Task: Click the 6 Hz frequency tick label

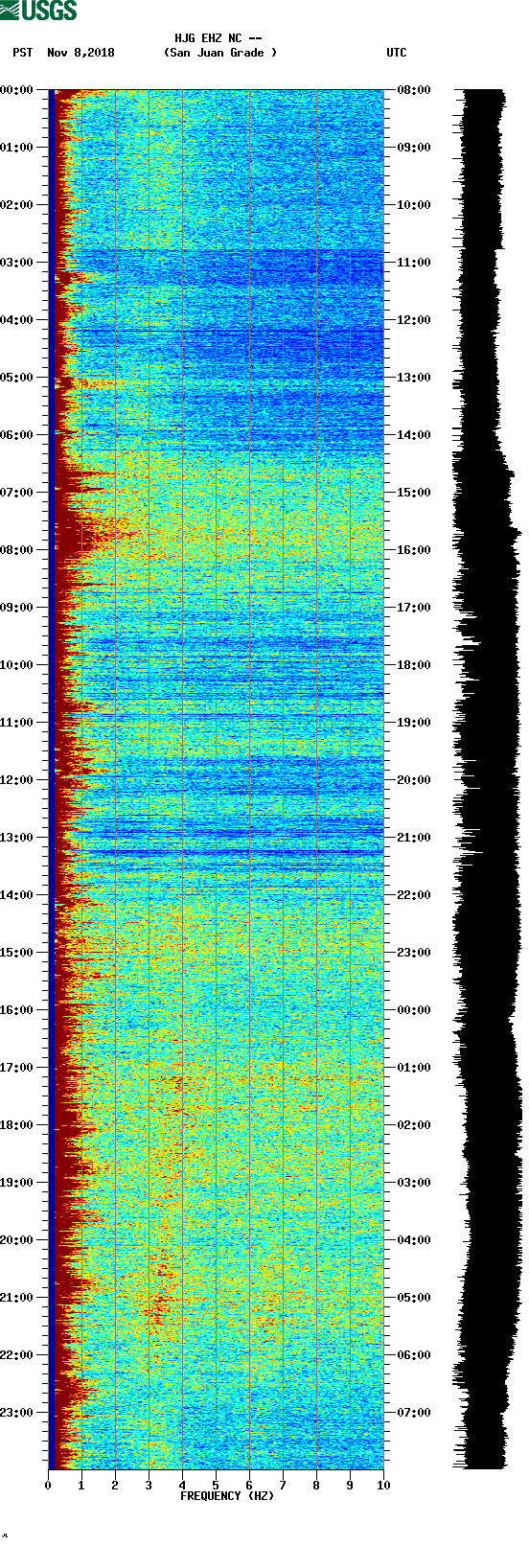Action: coord(249,1486)
